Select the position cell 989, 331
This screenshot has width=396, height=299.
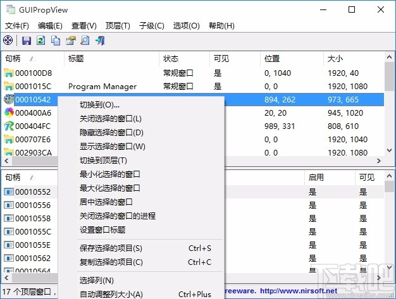pos(280,126)
